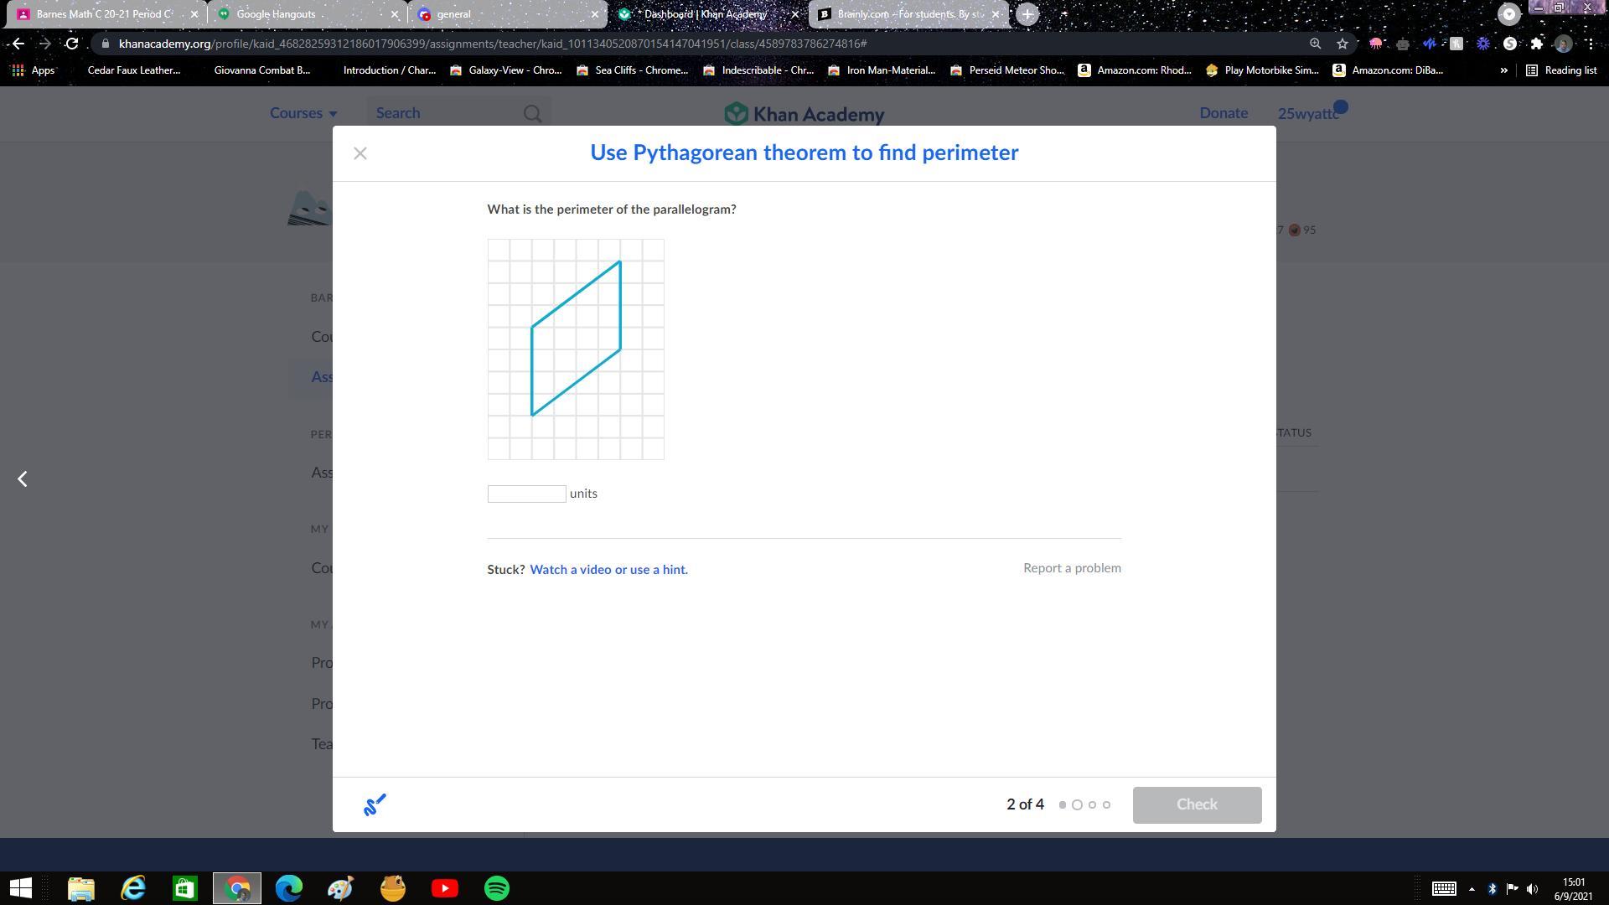The width and height of the screenshot is (1609, 905).
Task: Click the Khan Academy search magnifier icon
Action: point(532,114)
